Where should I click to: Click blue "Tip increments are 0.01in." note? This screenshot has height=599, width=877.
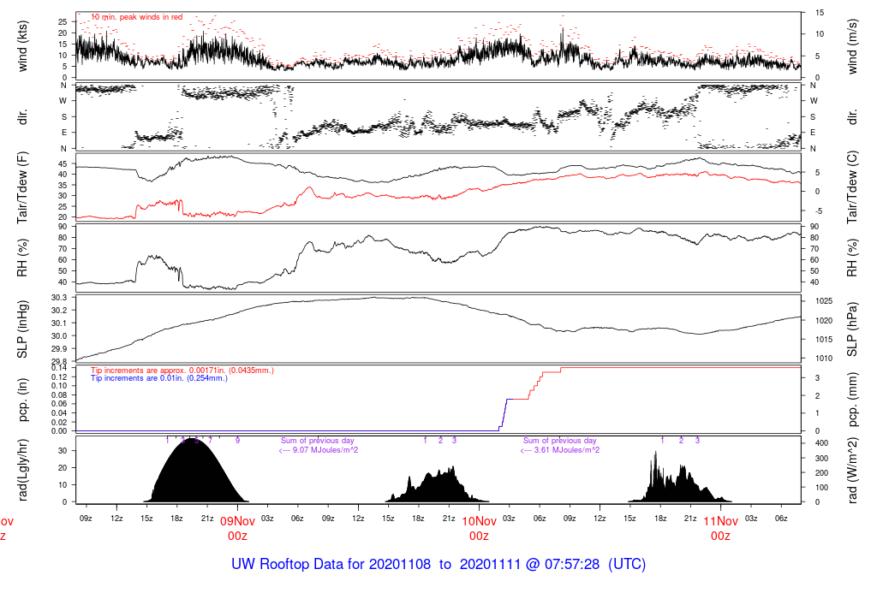(159, 378)
